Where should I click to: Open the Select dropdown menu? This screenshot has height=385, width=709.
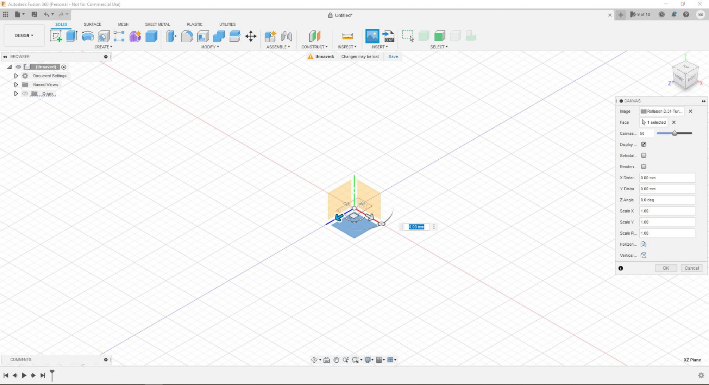439,47
